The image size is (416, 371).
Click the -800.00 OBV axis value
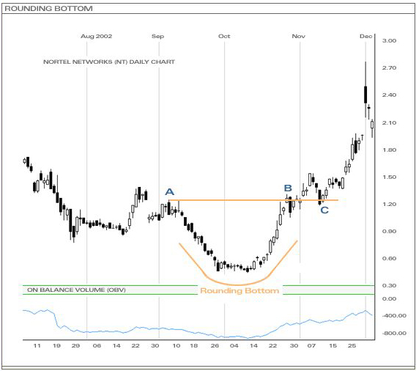pos(394,333)
